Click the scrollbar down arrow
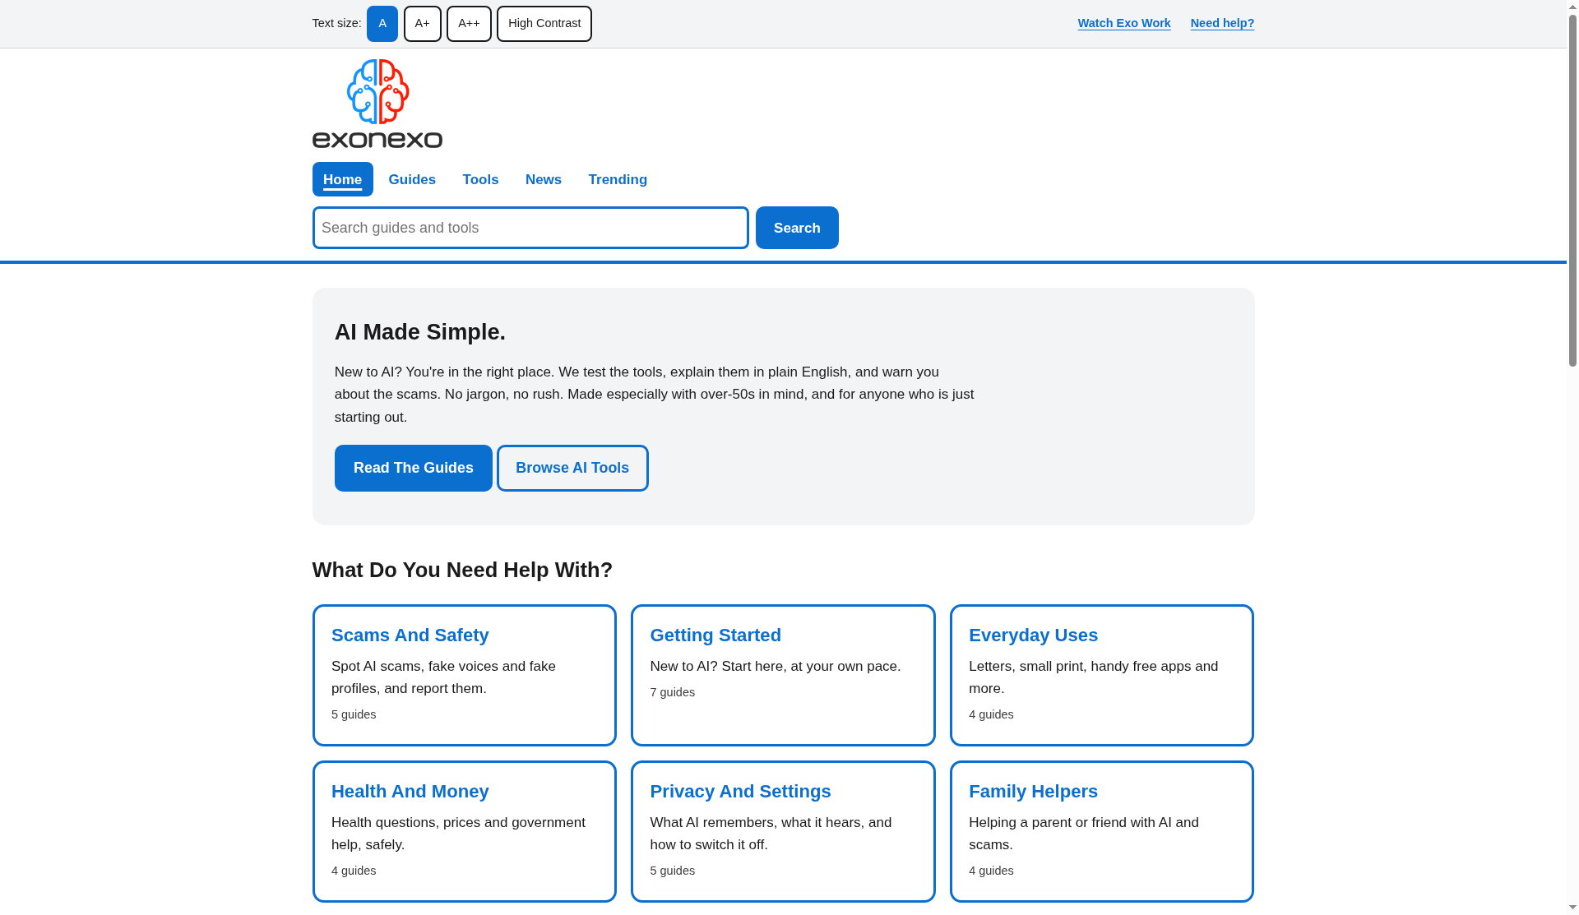This screenshot has height=915, width=1579. coord(1572,908)
